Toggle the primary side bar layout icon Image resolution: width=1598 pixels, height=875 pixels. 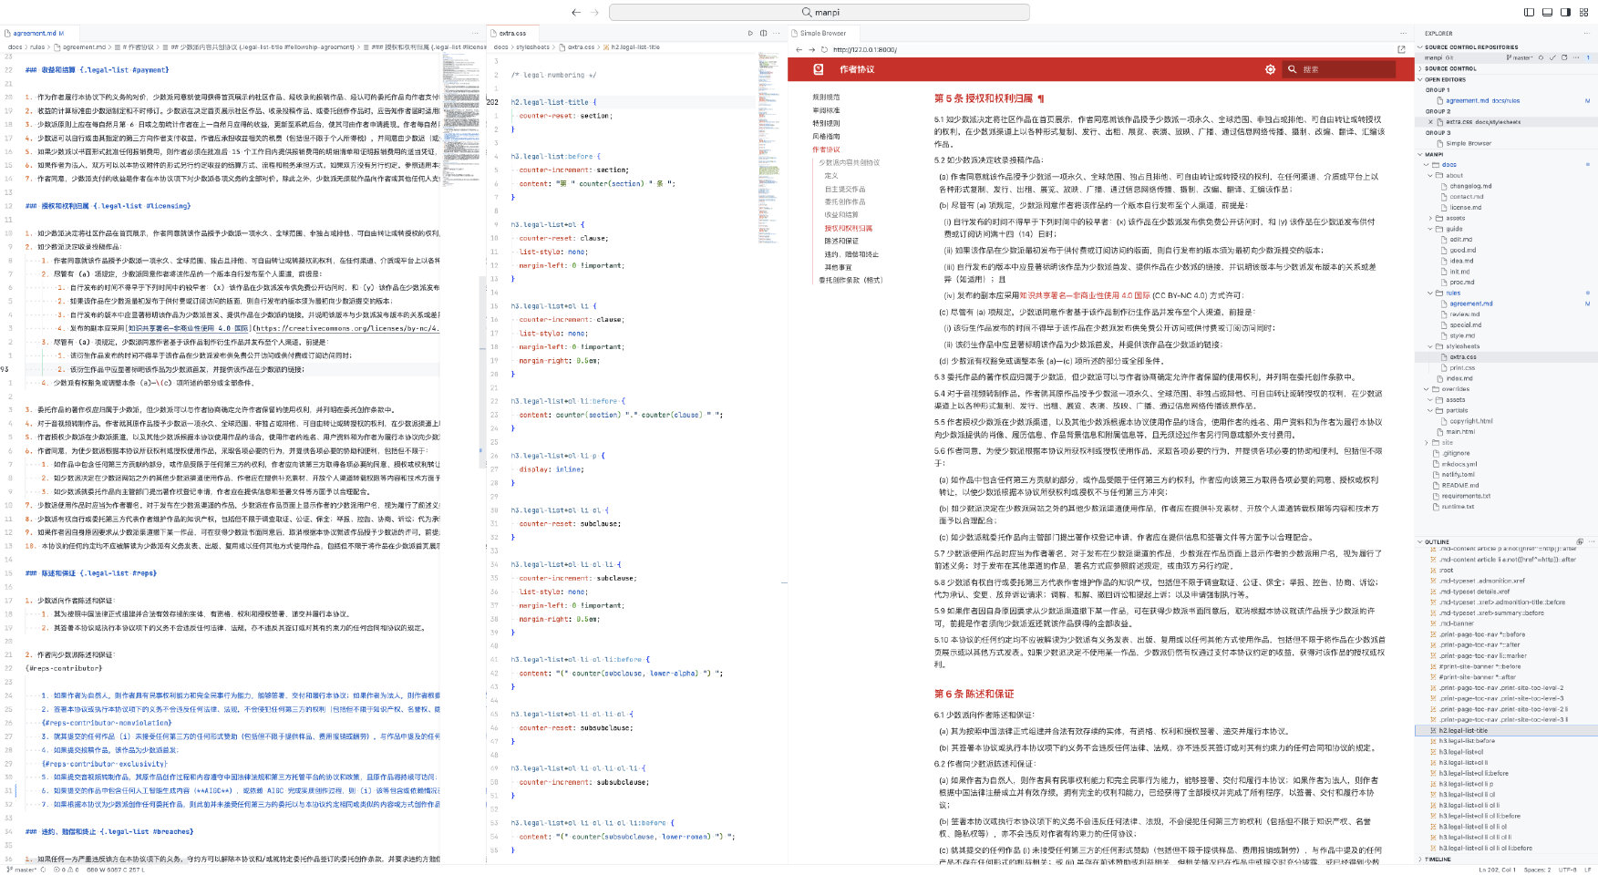[1529, 12]
